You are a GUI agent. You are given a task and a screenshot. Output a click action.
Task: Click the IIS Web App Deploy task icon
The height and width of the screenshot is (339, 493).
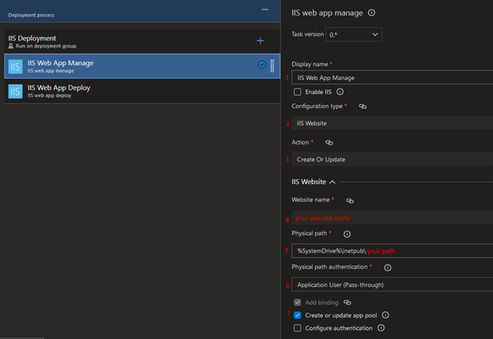pos(16,91)
